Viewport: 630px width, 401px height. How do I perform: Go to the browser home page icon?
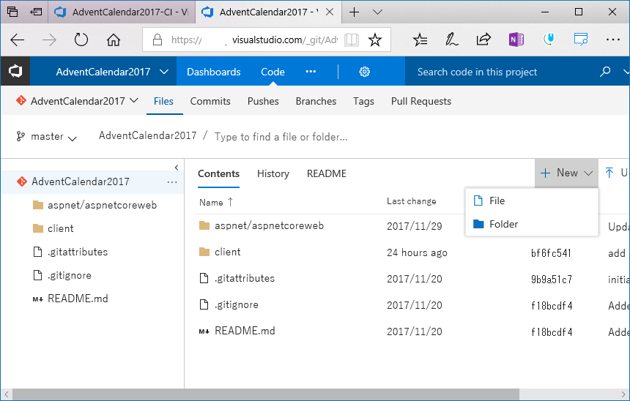coord(114,40)
